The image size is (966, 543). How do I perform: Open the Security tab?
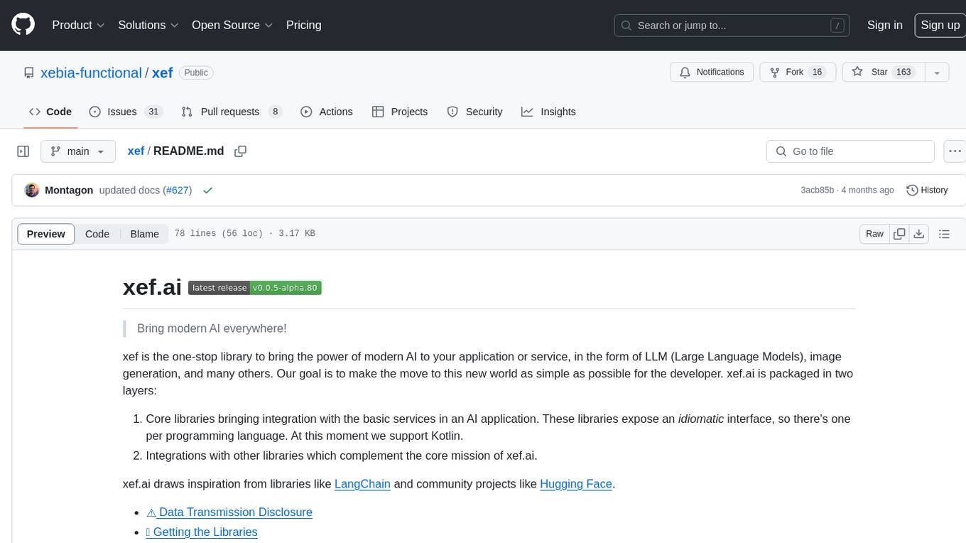tap(474, 112)
